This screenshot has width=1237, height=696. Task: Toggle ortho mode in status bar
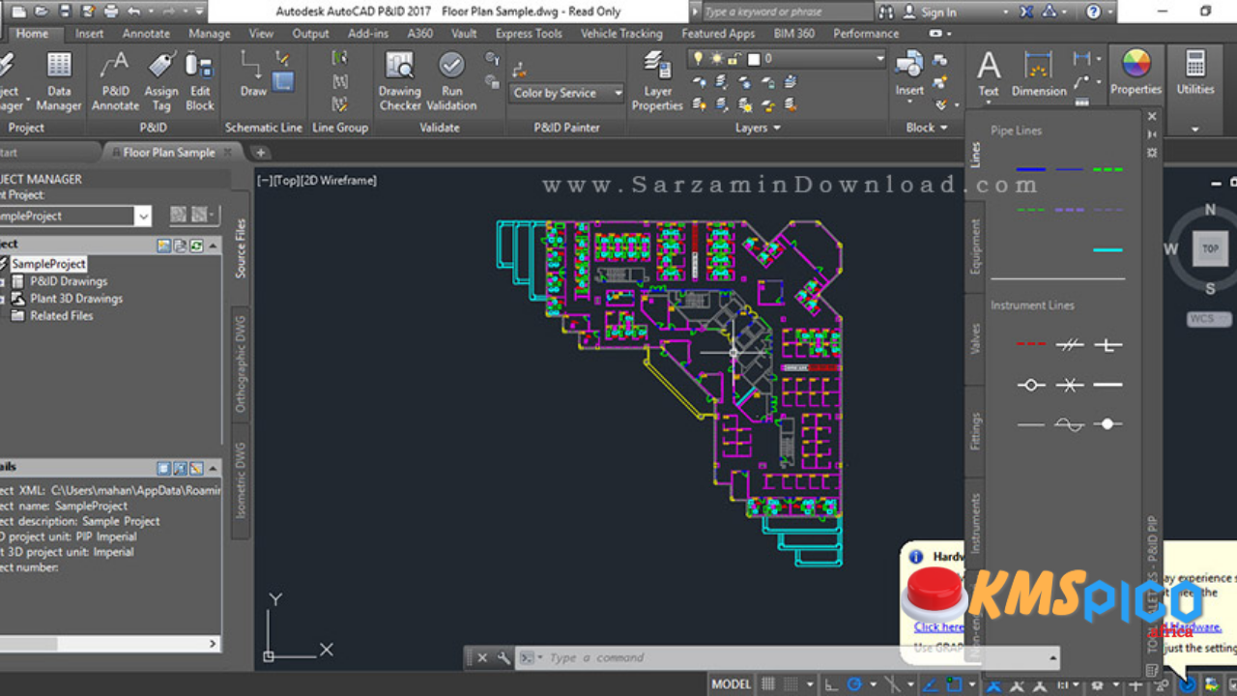click(830, 683)
